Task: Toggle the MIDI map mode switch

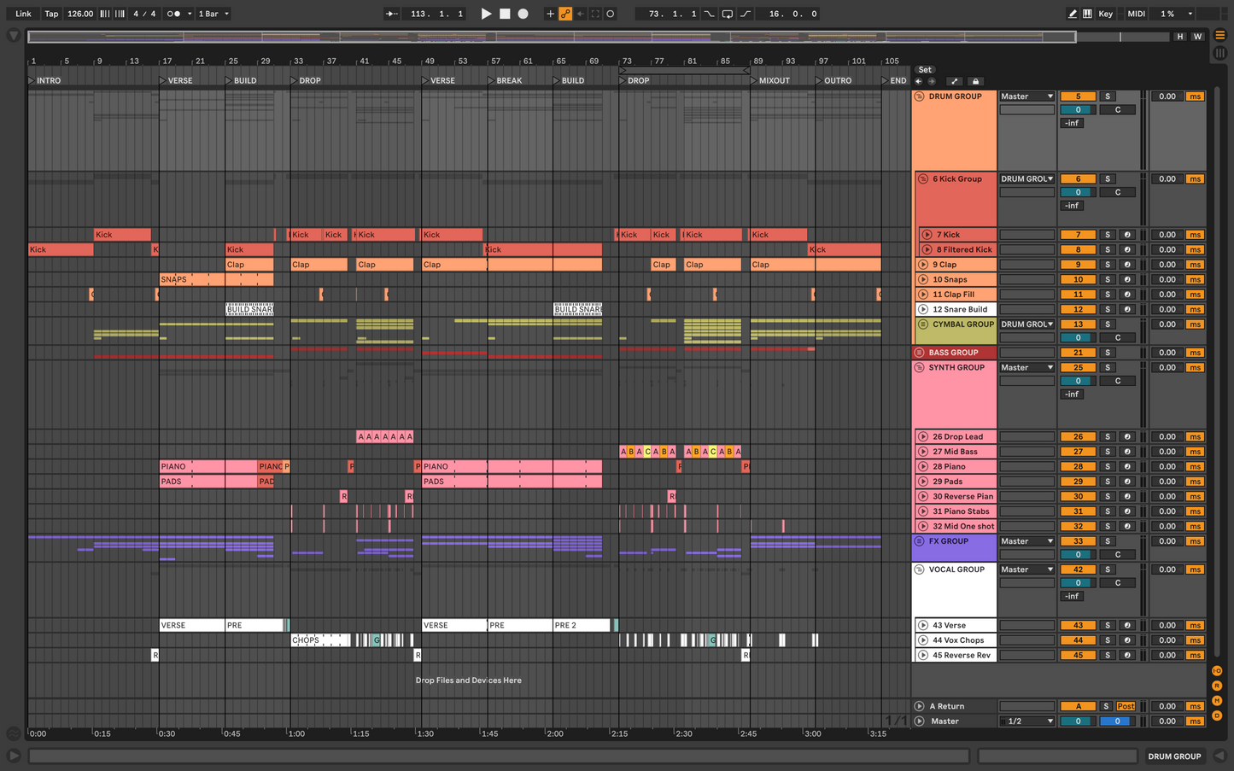Action: pos(1136,14)
